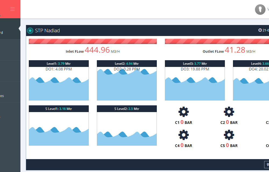Viewport: 269px width, 172px height.
Task: Click the Outlet Flow striped progress bar
Action: click(x=217, y=41)
